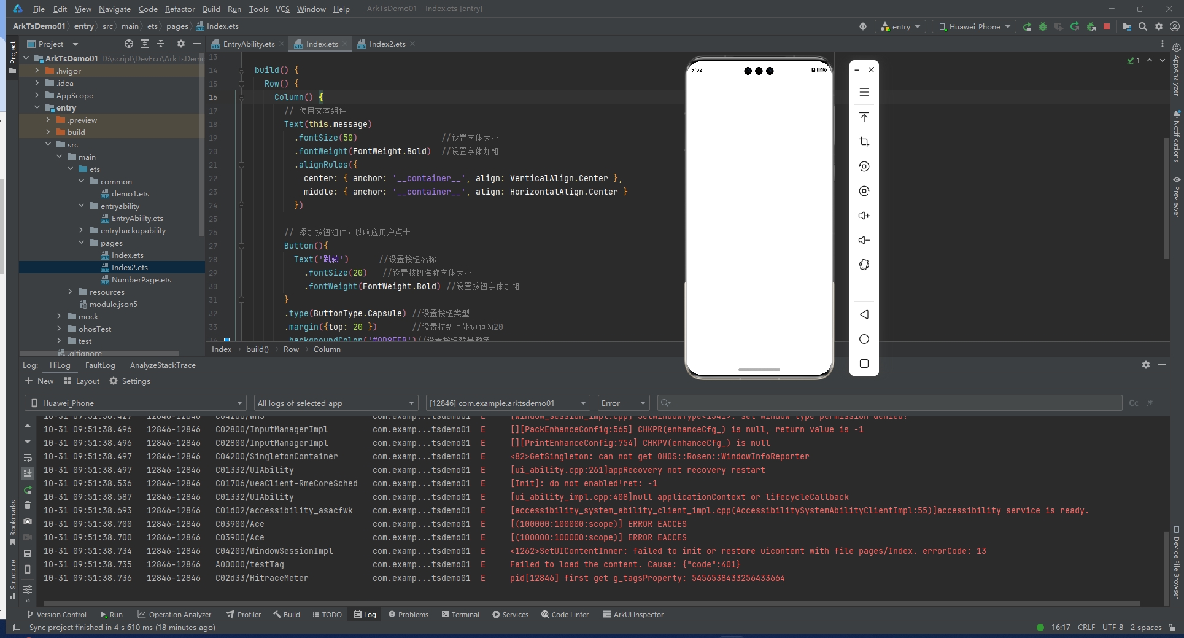Open the Refactor menu

(x=180, y=9)
